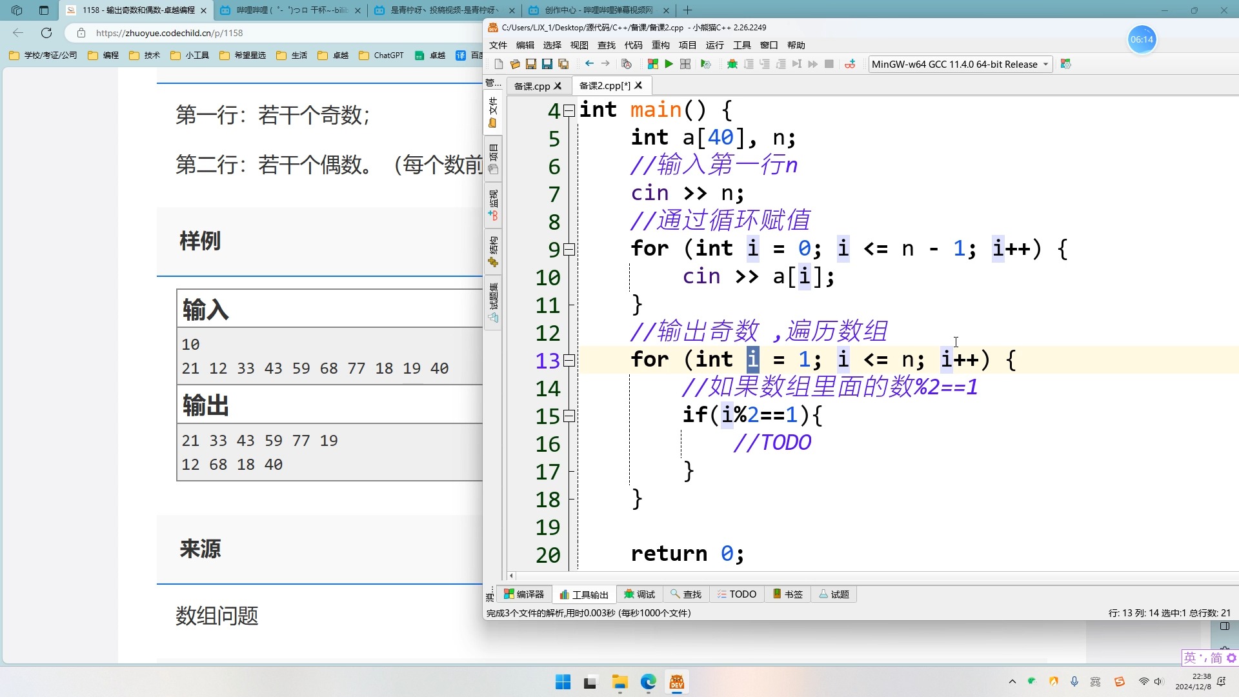Click the open file folder icon
Image resolution: width=1239 pixels, height=697 pixels.
(514, 64)
